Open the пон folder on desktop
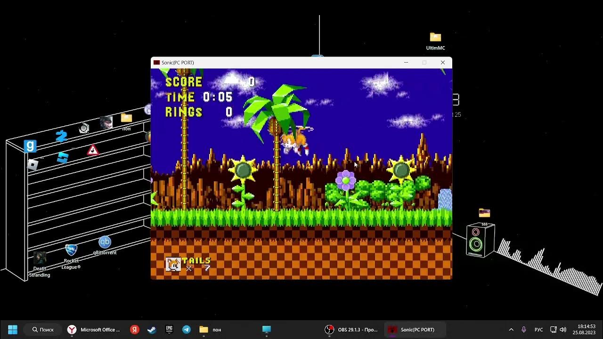603x339 pixels. 126,122
